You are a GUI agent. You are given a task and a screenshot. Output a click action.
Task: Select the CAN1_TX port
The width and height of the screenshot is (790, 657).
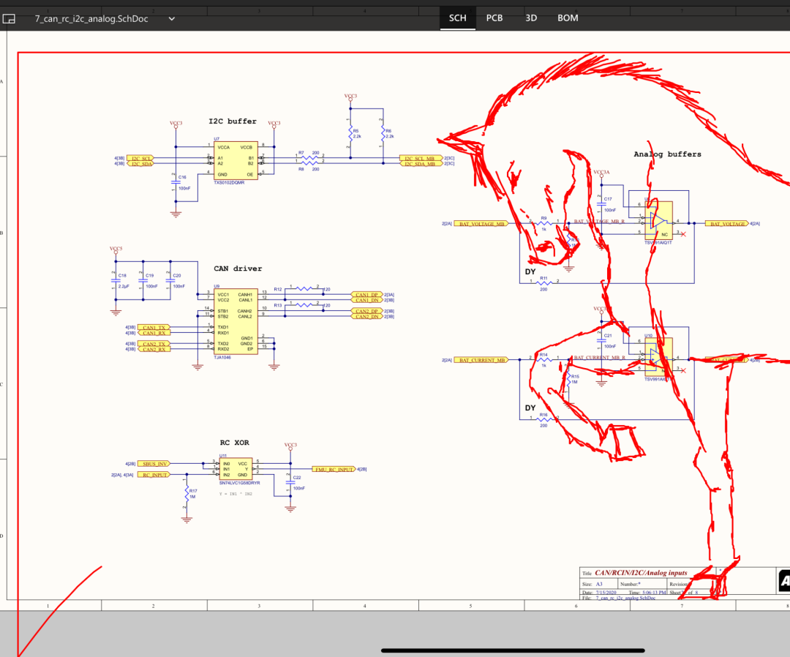[x=154, y=328]
